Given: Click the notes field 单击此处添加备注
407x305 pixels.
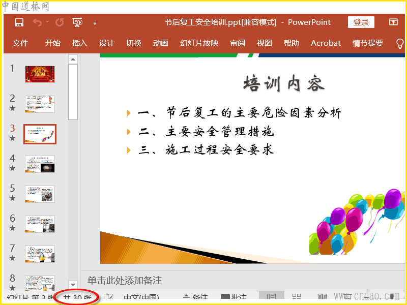Looking at the screenshot, I should click(125, 281).
